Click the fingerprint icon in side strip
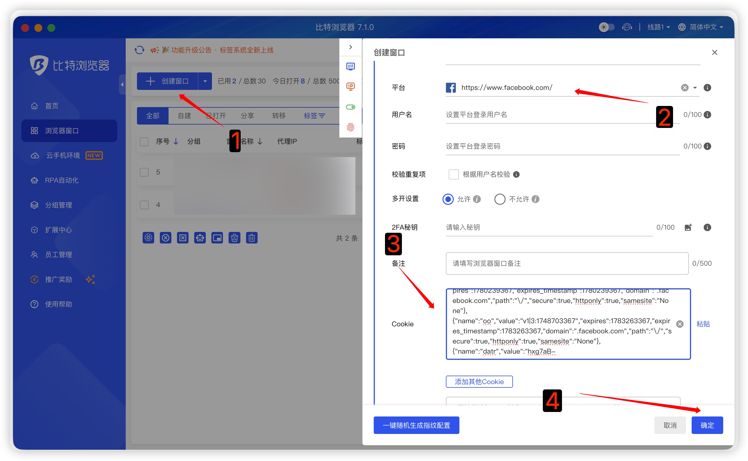The width and height of the screenshot is (748, 461). point(350,127)
